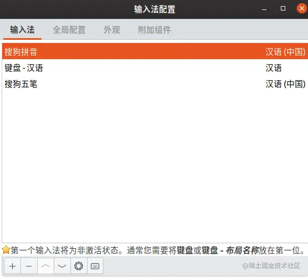This screenshot has width=308, height=277.
Task: Select the 键盘 - 汉语 row
Action: coord(155,68)
